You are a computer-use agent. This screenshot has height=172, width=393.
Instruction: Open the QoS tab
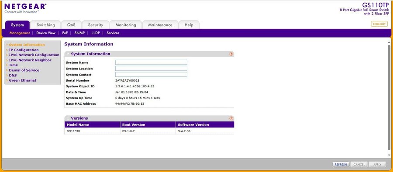pyautogui.click(x=71, y=25)
